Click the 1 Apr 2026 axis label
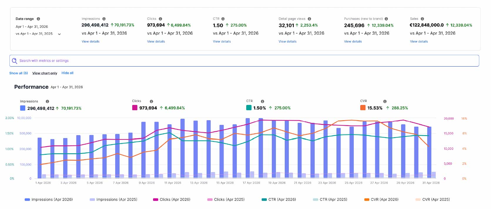 point(43,183)
